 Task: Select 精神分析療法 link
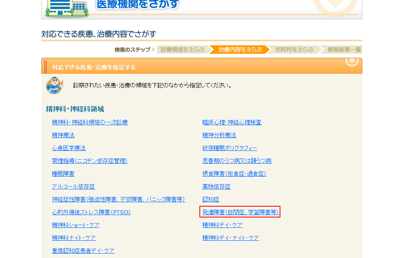[x=219, y=135]
